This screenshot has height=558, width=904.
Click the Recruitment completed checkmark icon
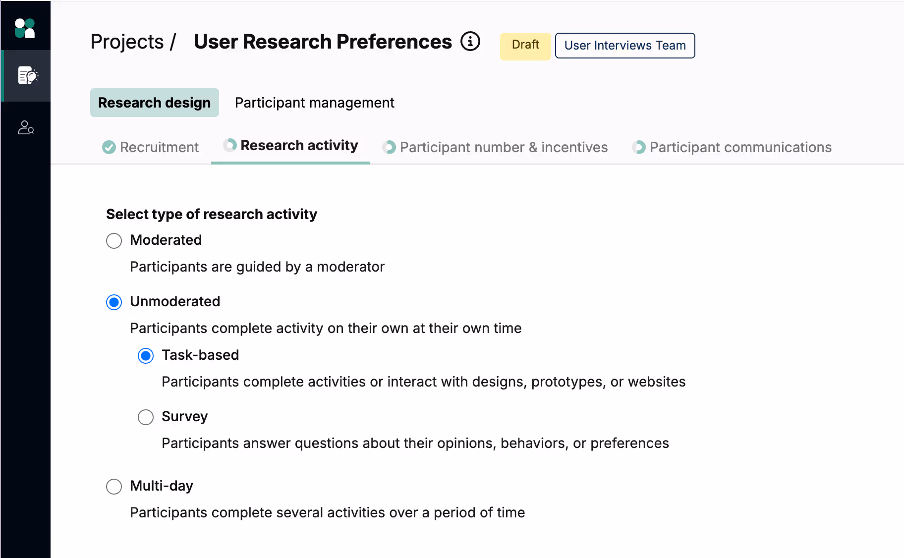coord(109,147)
